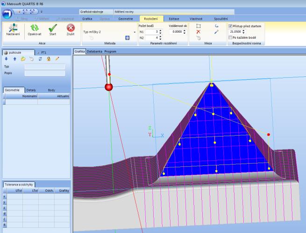The width and height of the screenshot is (306, 233).
Task: Enable Po každém bodě checkbox
Action: point(230,37)
